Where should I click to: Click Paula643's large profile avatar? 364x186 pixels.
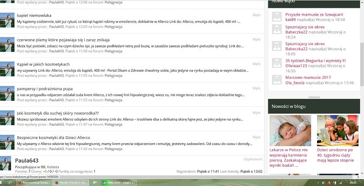click(x=7, y=164)
